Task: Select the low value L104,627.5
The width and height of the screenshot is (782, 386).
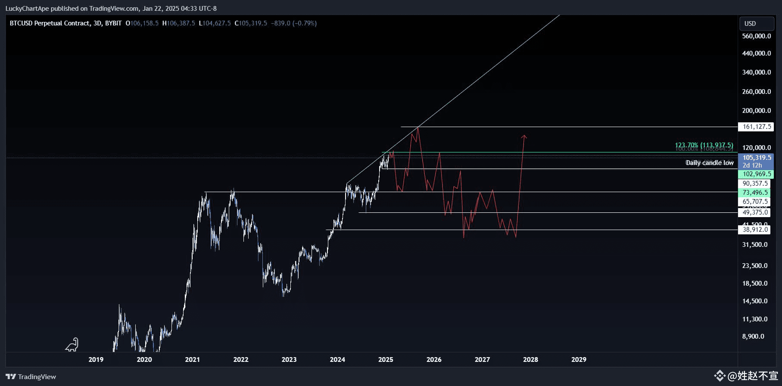Action: 215,23
